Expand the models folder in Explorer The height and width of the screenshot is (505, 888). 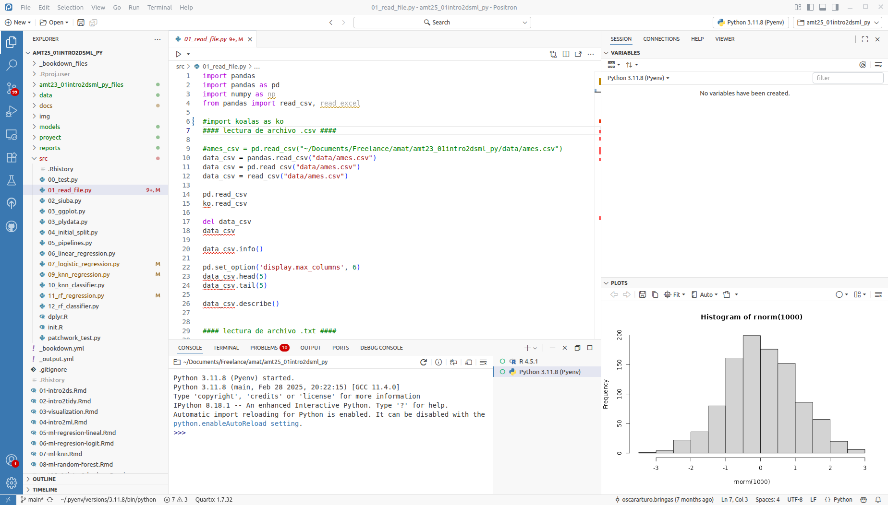(50, 127)
